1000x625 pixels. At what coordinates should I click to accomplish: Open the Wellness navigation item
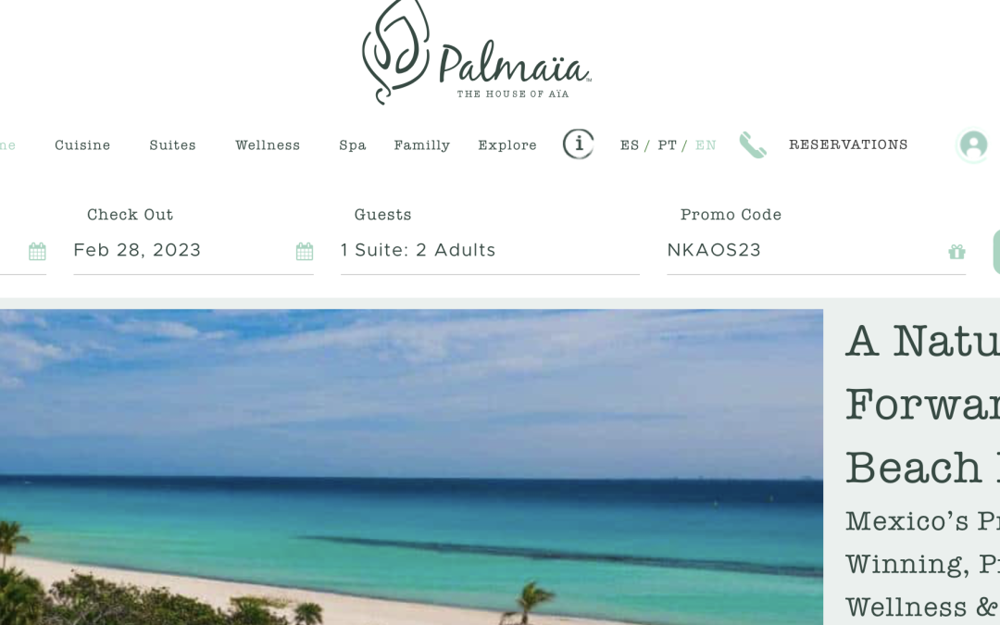click(x=268, y=145)
